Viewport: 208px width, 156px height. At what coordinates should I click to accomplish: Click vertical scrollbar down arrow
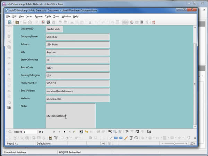point(195,127)
